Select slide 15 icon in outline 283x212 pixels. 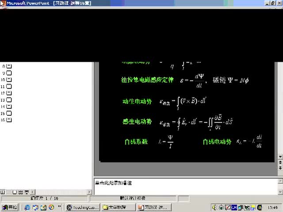pyautogui.click(x=9, y=113)
